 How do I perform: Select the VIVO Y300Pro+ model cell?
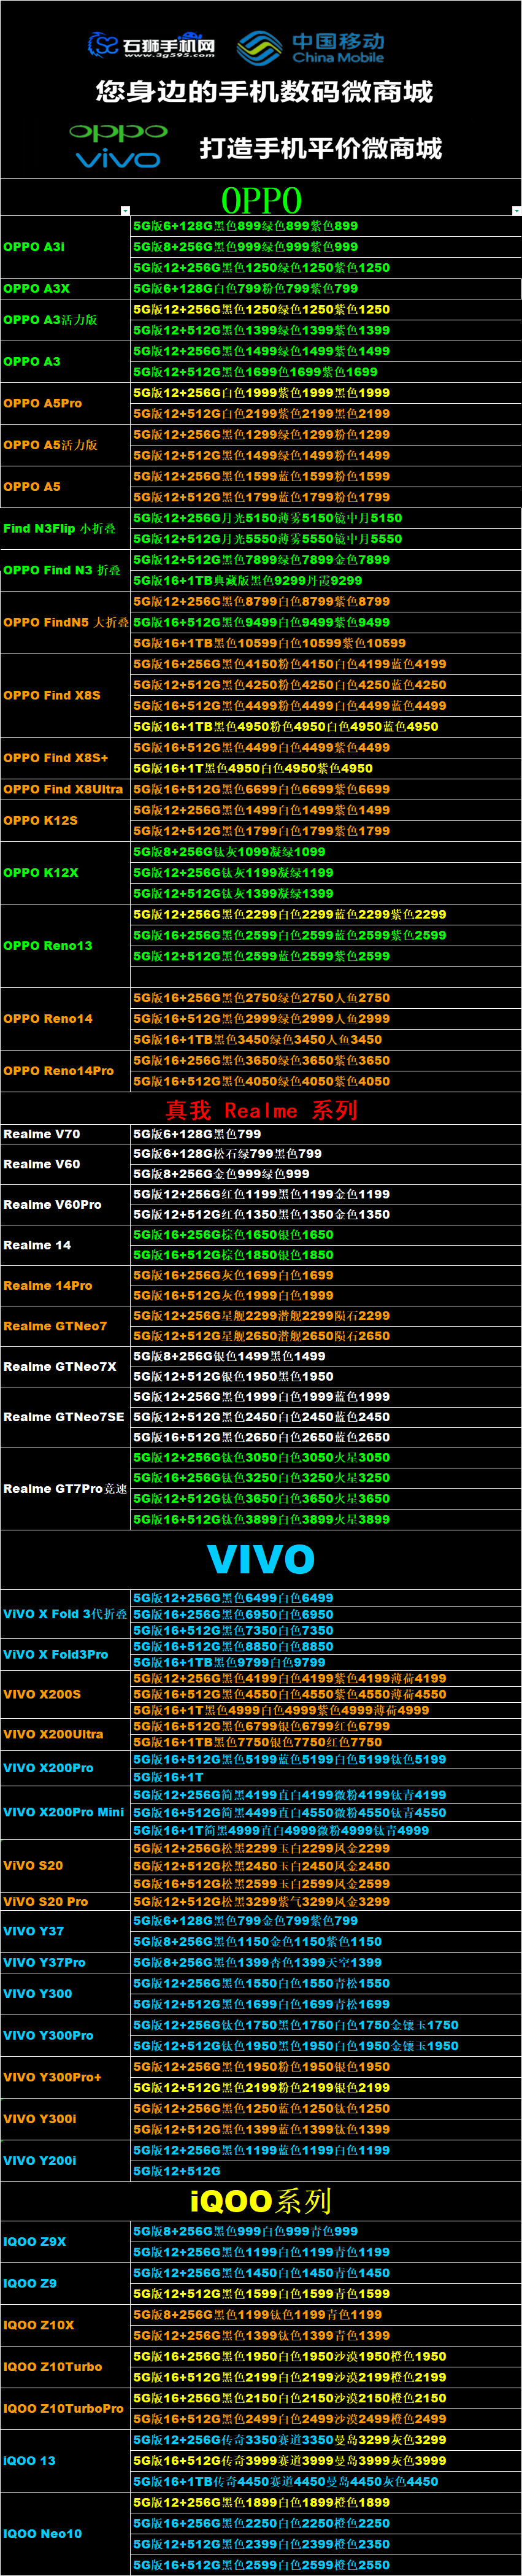pos(66,2077)
